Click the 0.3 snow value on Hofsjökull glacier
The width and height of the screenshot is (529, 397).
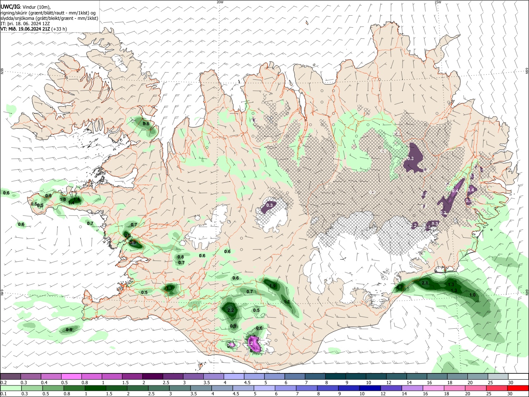coord(269,205)
